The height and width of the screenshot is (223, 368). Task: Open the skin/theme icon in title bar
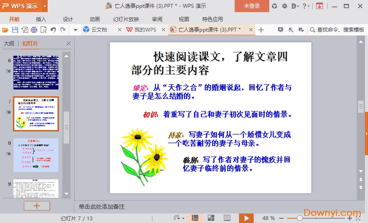point(274,6)
